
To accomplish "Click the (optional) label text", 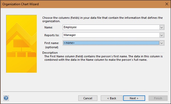I will pyautogui.click(x=52, y=47).
